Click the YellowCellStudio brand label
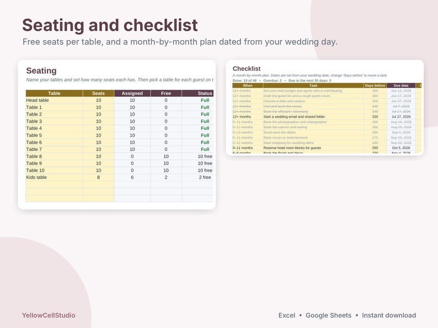Viewport: 438px width, 328px height. (x=49, y=315)
